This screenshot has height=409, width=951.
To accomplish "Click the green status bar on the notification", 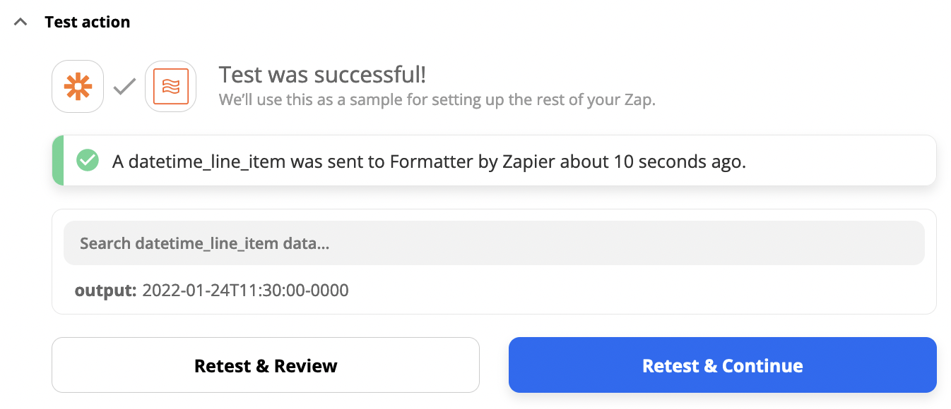I will [58, 161].
